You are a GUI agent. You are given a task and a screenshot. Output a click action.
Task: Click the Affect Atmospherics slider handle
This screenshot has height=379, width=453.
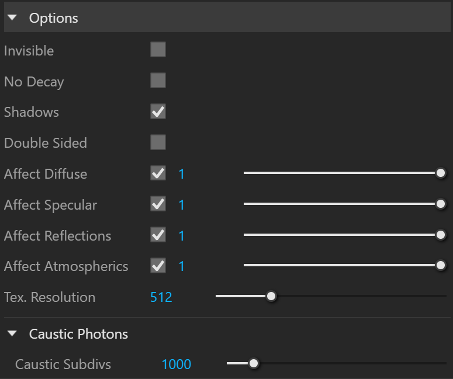coord(441,265)
